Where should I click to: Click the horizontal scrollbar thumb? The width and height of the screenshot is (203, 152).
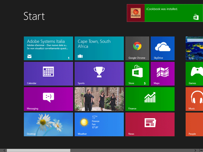[38, 150]
